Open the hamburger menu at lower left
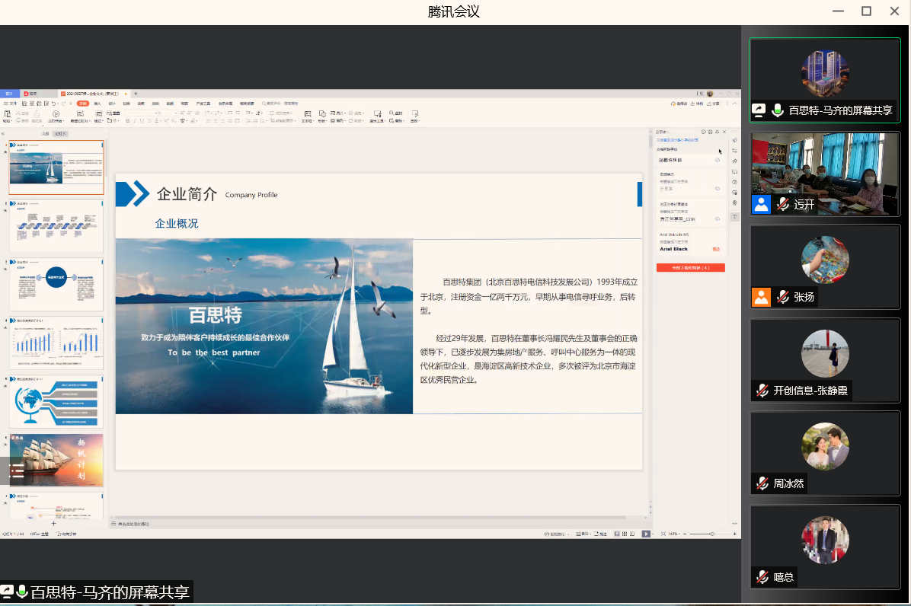Viewport: 911px width, 606px height. 16,472
